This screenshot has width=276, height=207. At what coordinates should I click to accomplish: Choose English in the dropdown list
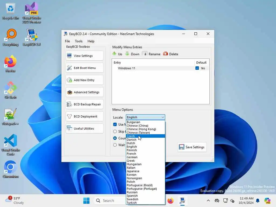[x=145, y=147]
